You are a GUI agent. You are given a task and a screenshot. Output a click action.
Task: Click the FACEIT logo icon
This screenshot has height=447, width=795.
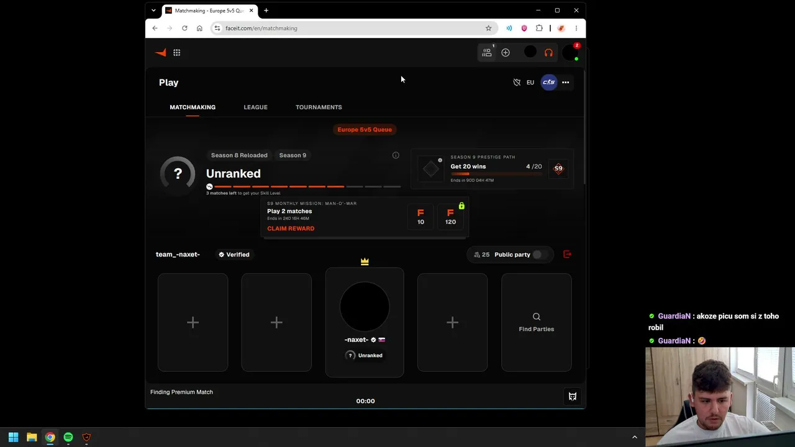[x=161, y=53]
